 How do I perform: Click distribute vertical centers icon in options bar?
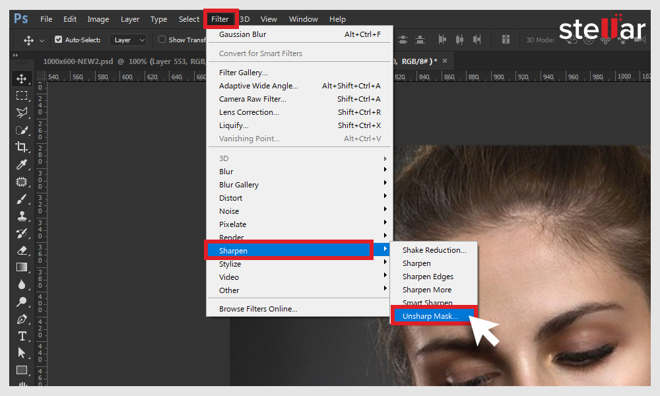403,40
